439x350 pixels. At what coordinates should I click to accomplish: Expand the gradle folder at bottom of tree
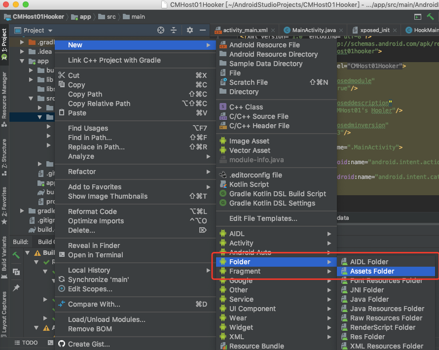coord(22,210)
